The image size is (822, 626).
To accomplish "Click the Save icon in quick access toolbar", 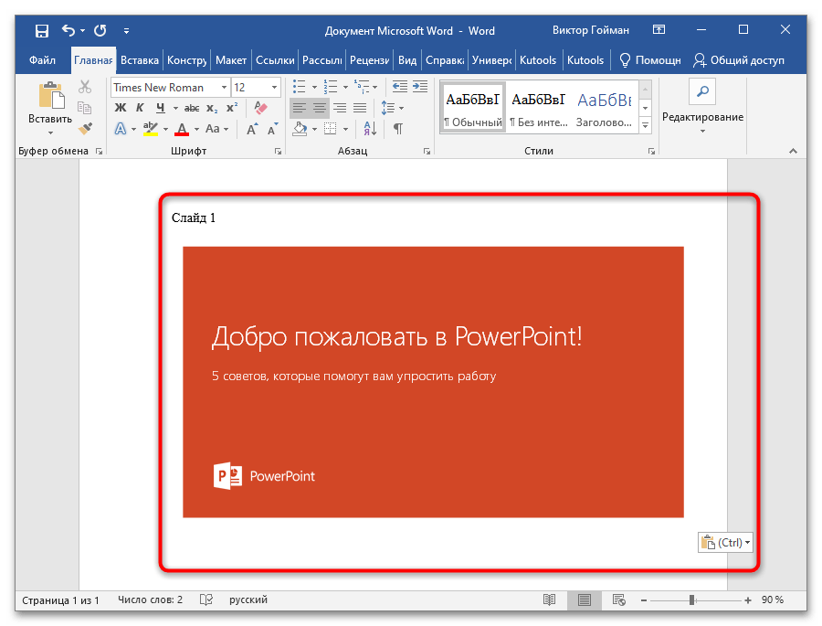I will pos(42,30).
